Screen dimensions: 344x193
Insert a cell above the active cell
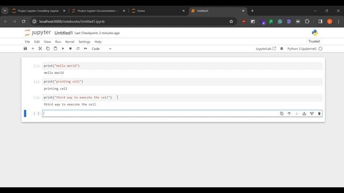pos(304,114)
